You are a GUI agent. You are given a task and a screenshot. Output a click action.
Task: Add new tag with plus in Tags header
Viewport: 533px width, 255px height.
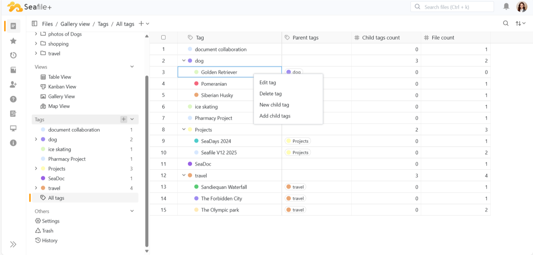(124, 119)
